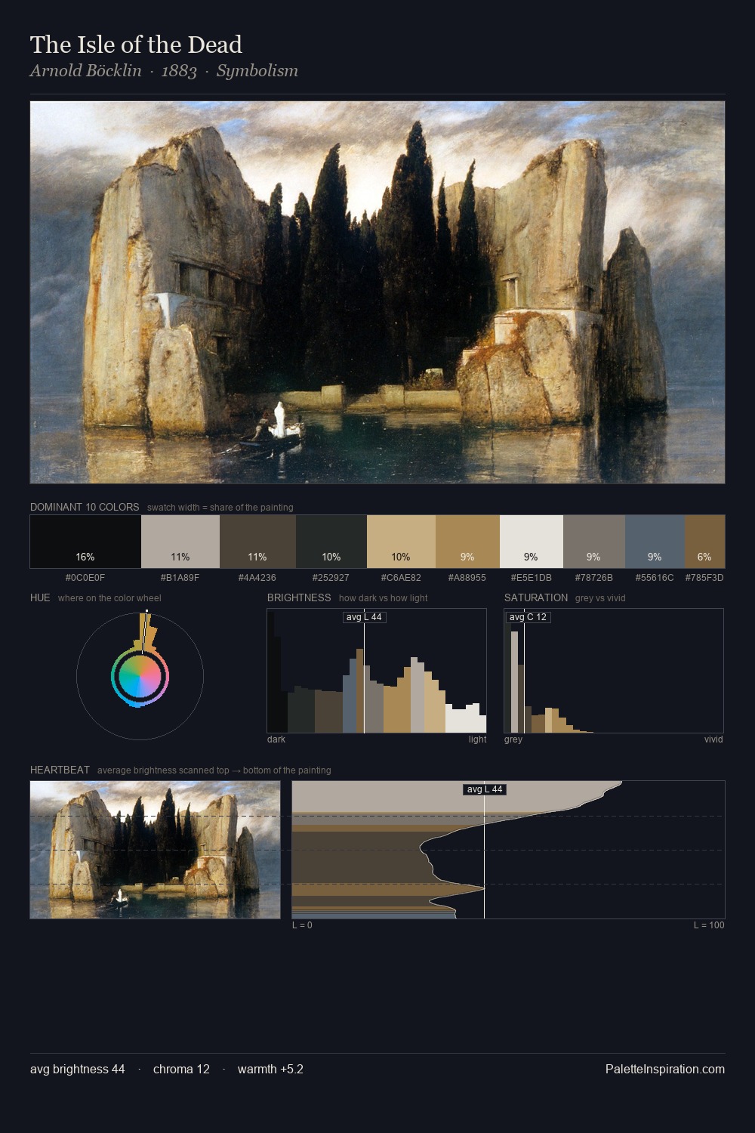Image resolution: width=755 pixels, height=1133 pixels.
Task: Click the hex label '#C6AE82'
Action: (401, 578)
